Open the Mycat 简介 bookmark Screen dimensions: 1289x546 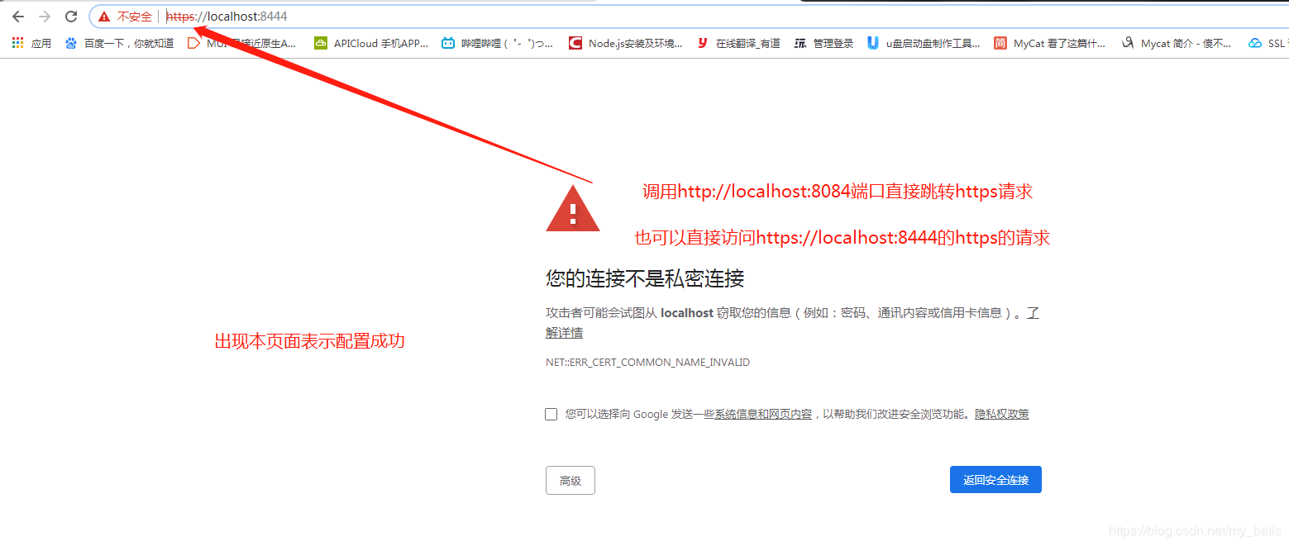1177,43
